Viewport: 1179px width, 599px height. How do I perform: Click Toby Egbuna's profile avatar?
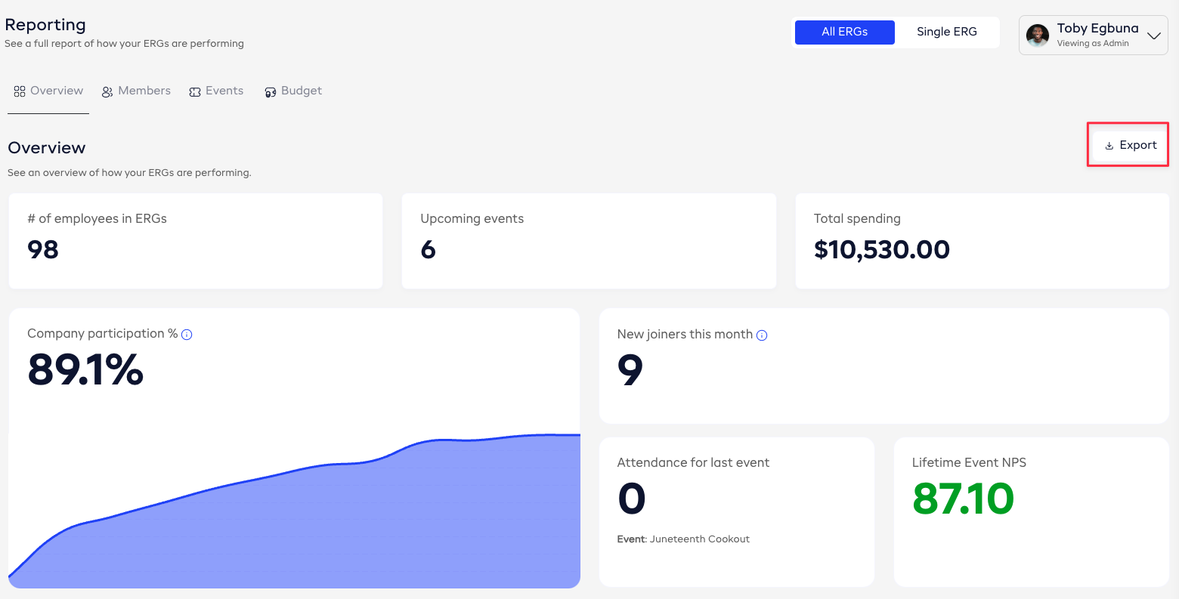click(1038, 36)
